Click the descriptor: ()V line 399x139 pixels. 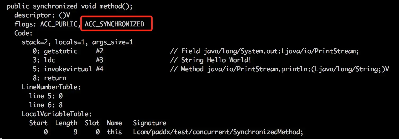(42, 15)
